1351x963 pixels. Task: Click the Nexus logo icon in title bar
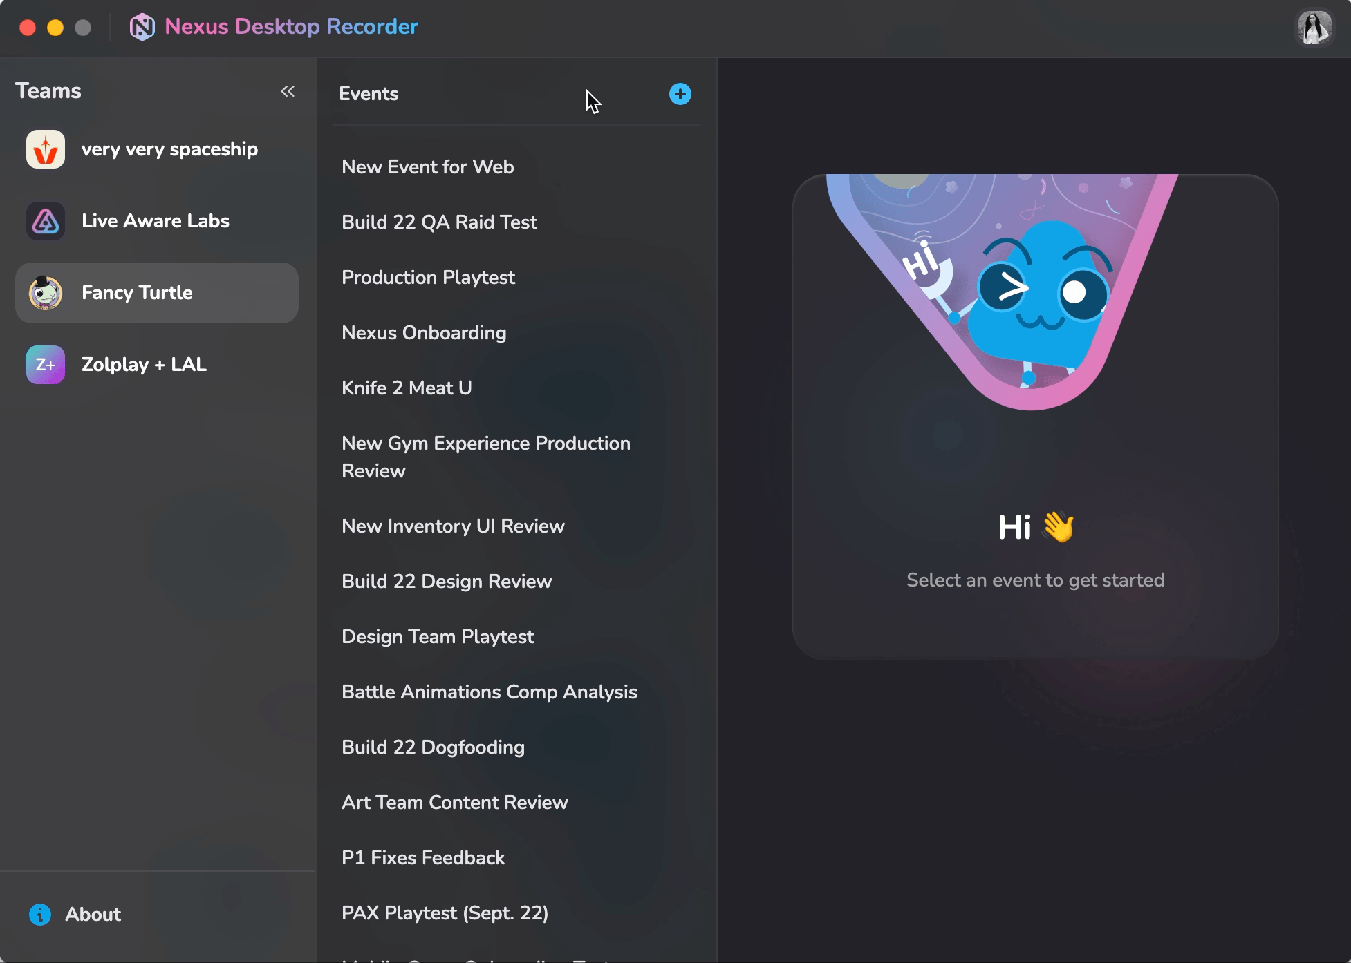point(142,27)
